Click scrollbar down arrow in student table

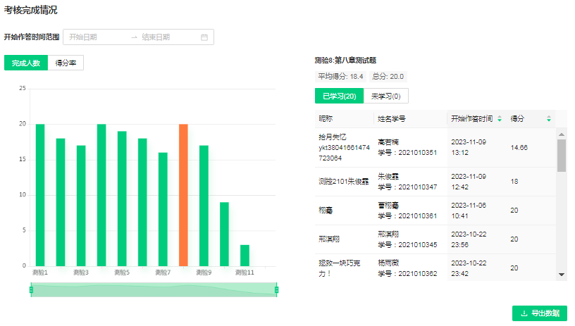point(562,274)
